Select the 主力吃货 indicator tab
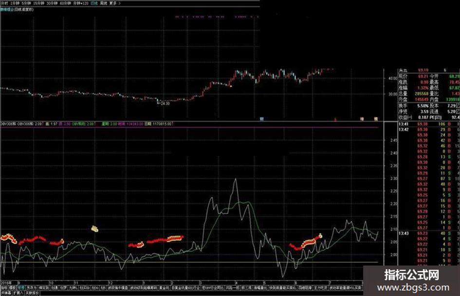The image size is (460, 296). (321, 288)
